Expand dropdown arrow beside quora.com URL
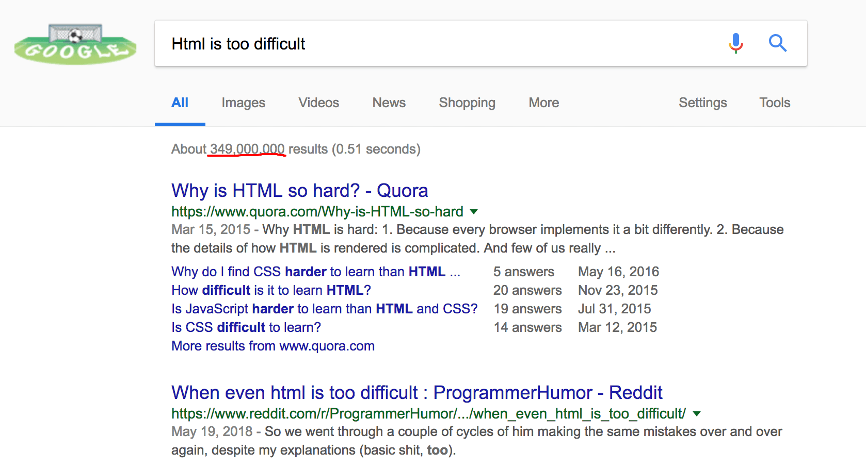 tap(474, 212)
